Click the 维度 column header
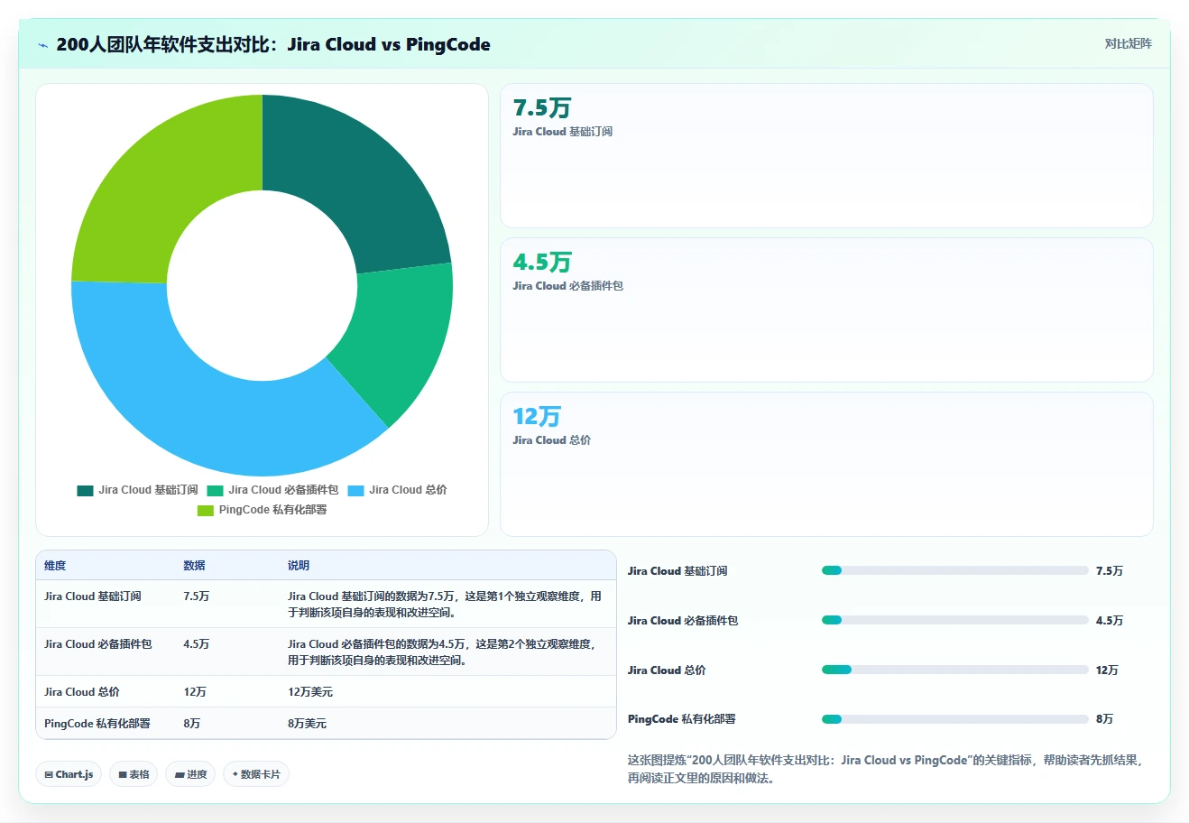Image resolution: width=1189 pixels, height=823 pixels. tap(55, 566)
